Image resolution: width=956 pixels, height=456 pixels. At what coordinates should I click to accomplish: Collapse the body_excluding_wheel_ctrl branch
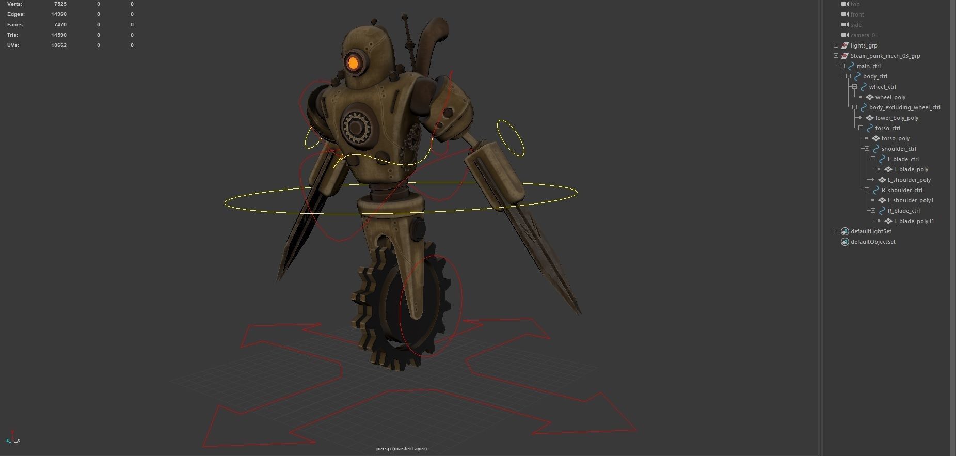pos(854,107)
